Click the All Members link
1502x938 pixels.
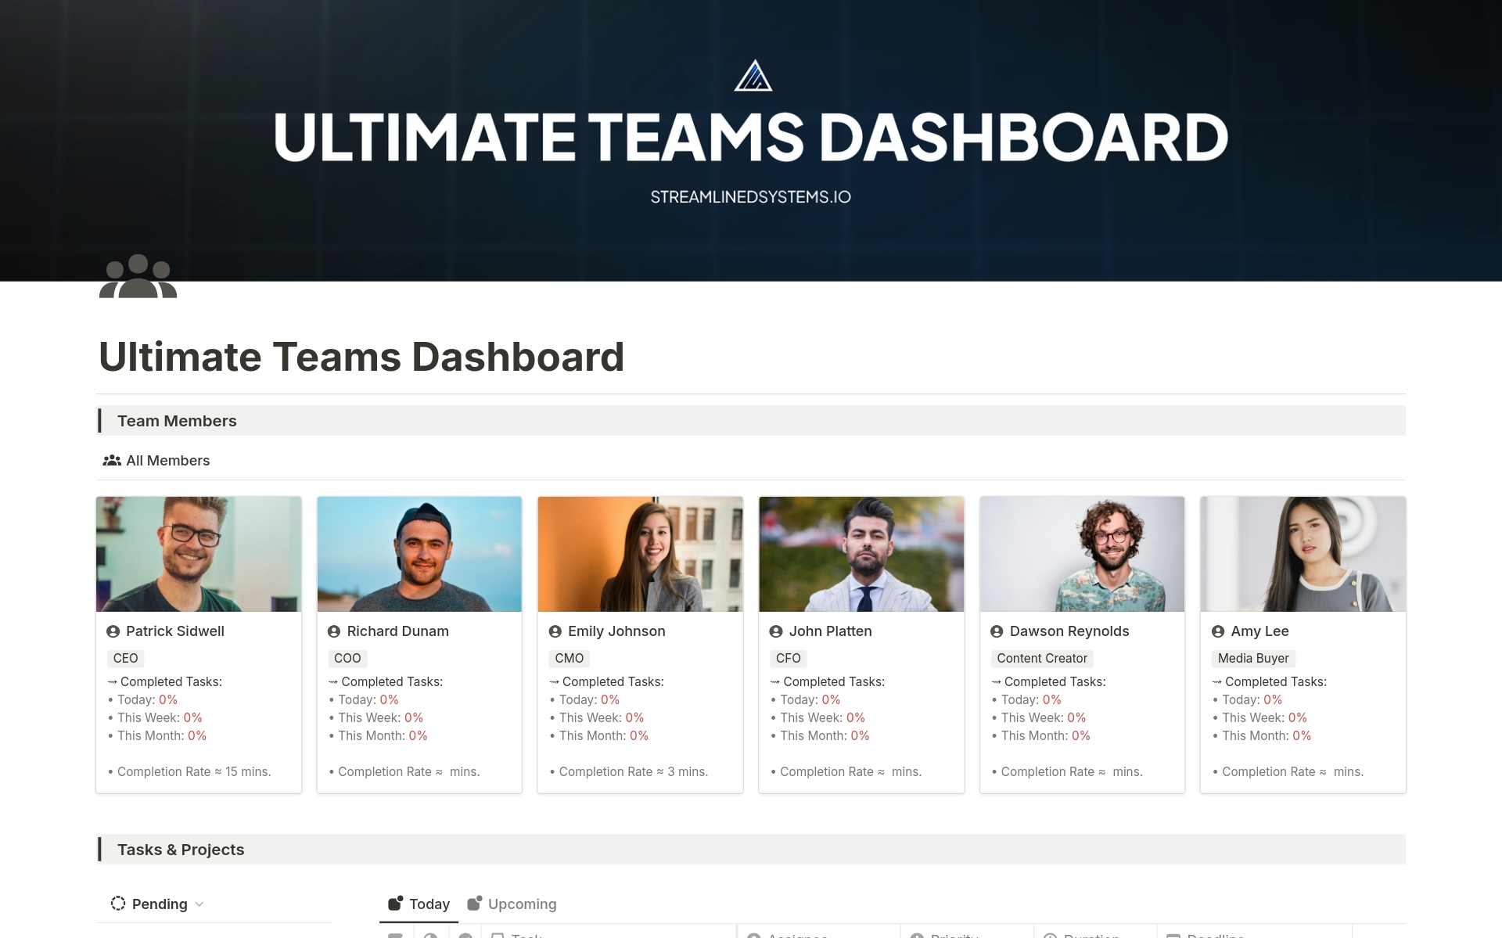coord(167,460)
